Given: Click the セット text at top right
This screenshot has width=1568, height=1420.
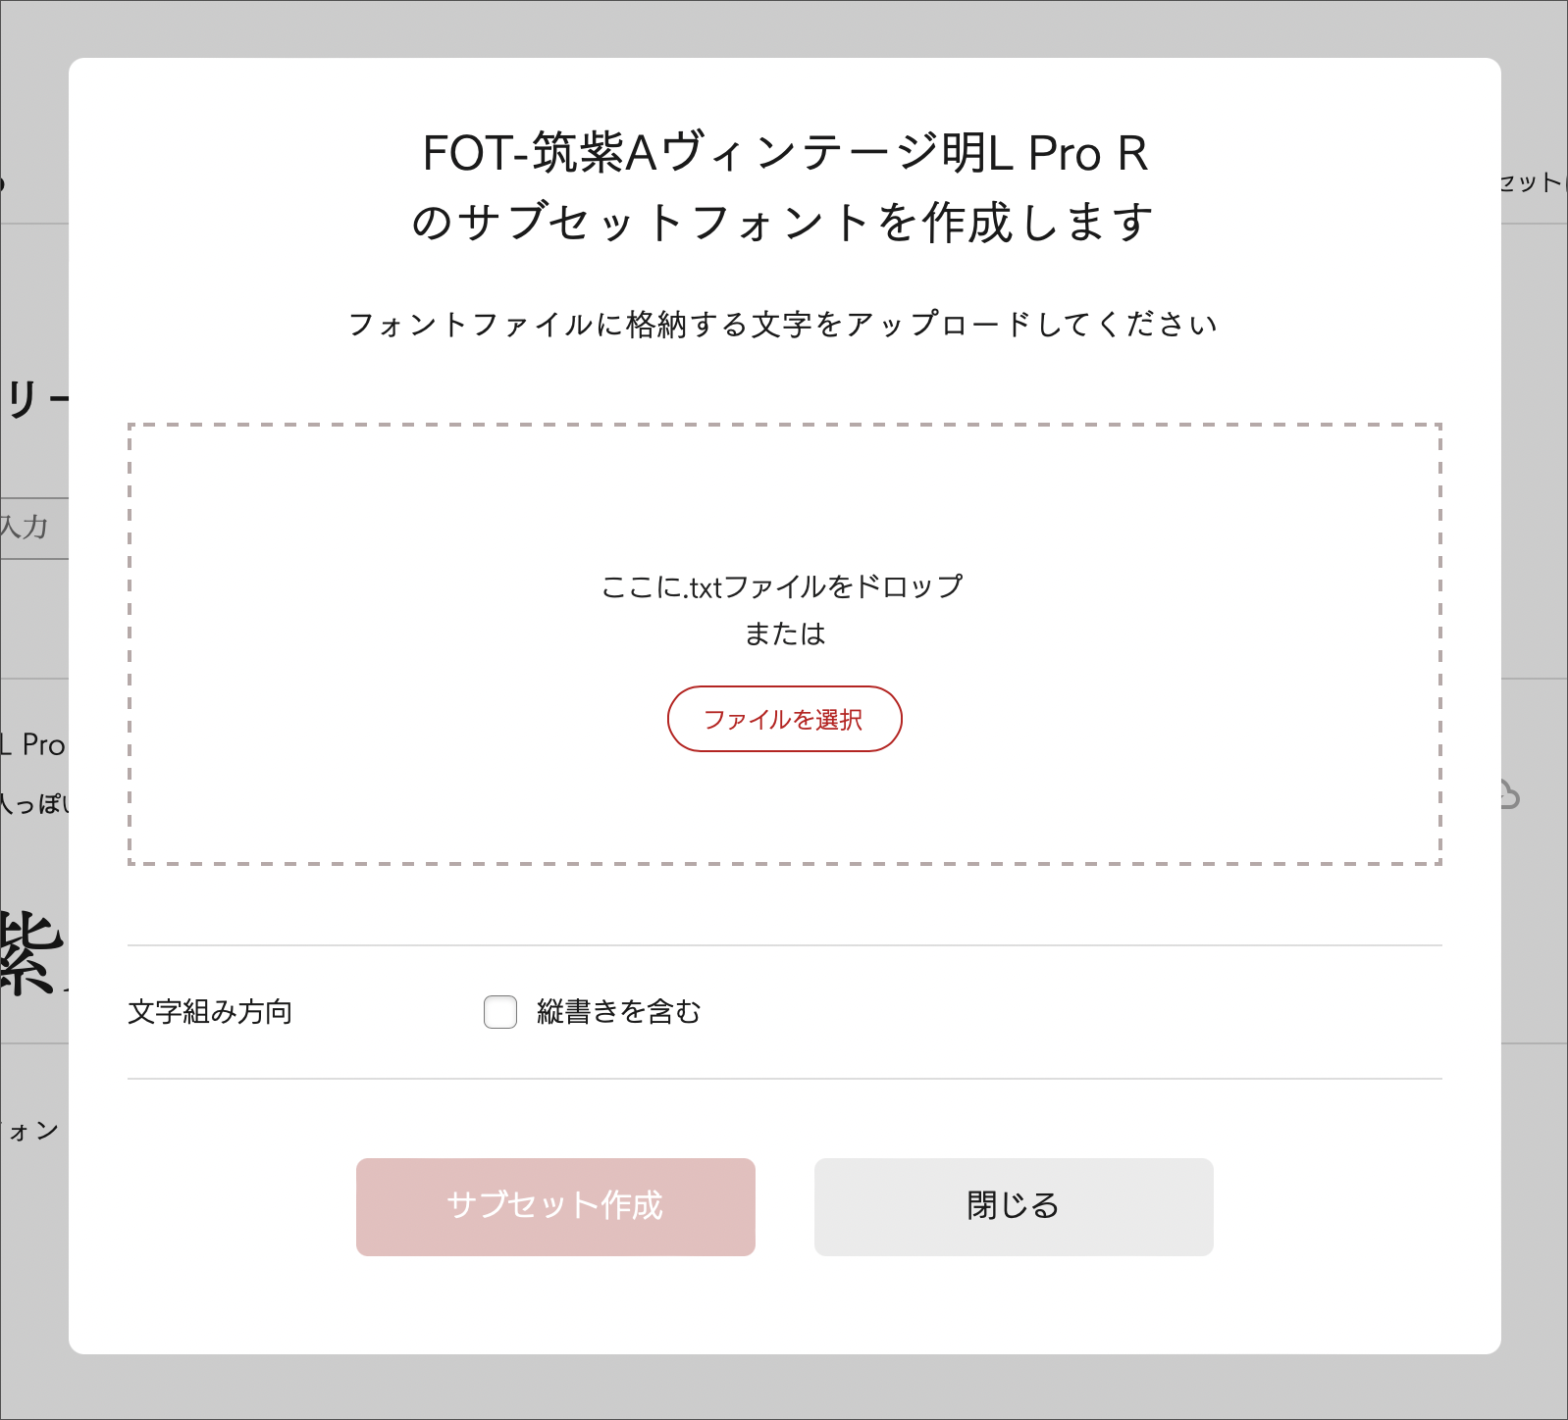Looking at the screenshot, I should [1533, 182].
